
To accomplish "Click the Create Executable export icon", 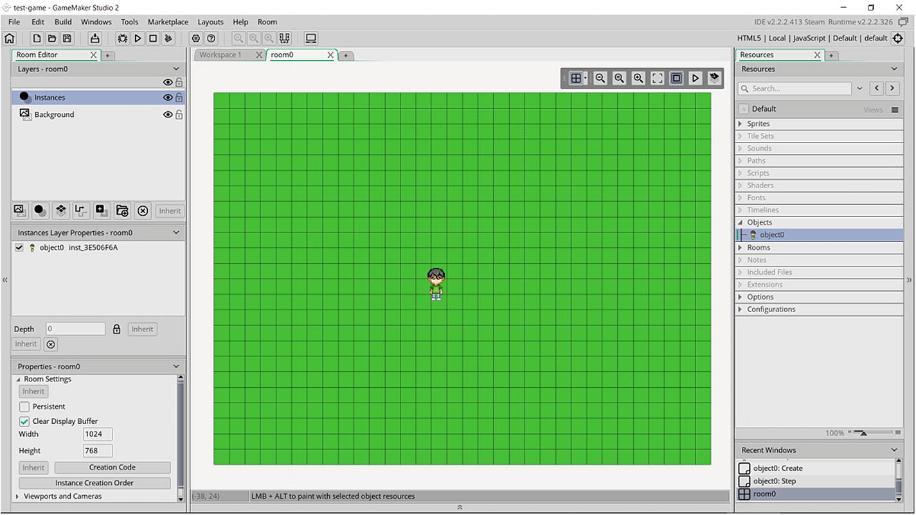I will (x=94, y=39).
